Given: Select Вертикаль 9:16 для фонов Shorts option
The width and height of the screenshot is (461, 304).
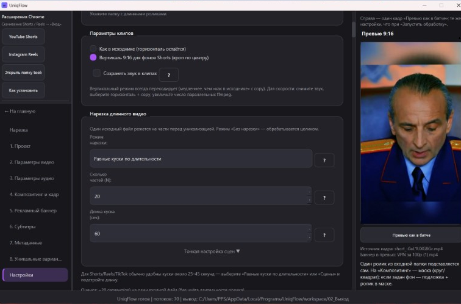Looking at the screenshot, I should [93, 57].
